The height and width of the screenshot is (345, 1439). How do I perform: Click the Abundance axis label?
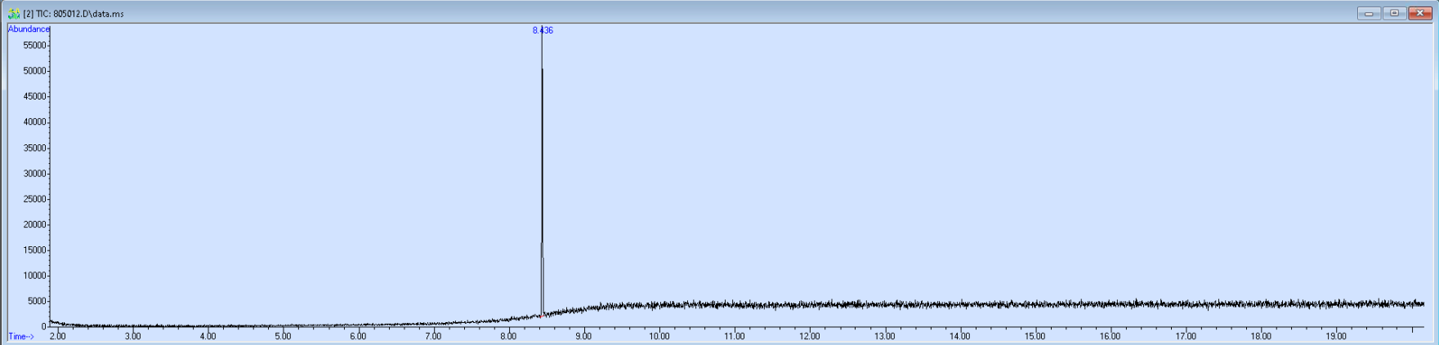[x=29, y=29]
